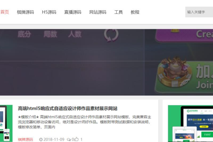The height and width of the screenshot is (142, 213).
Task: Select the 工具 menu item
Action: pyautogui.click(x=119, y=12)
